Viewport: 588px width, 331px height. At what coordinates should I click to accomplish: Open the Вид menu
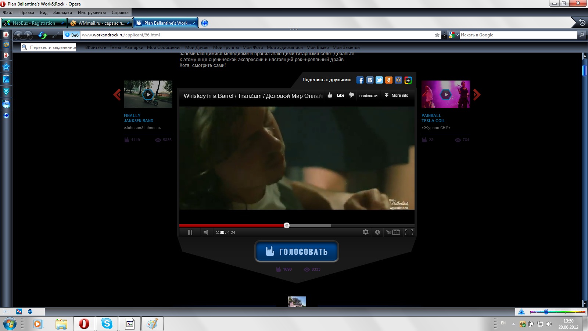[x=44, y=13]
